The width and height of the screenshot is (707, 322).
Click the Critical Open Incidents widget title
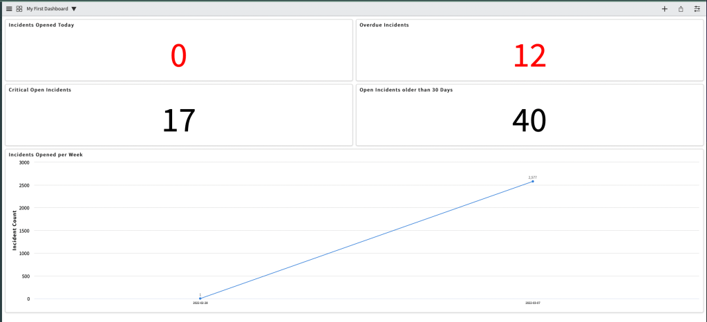[x=40, y=90]
